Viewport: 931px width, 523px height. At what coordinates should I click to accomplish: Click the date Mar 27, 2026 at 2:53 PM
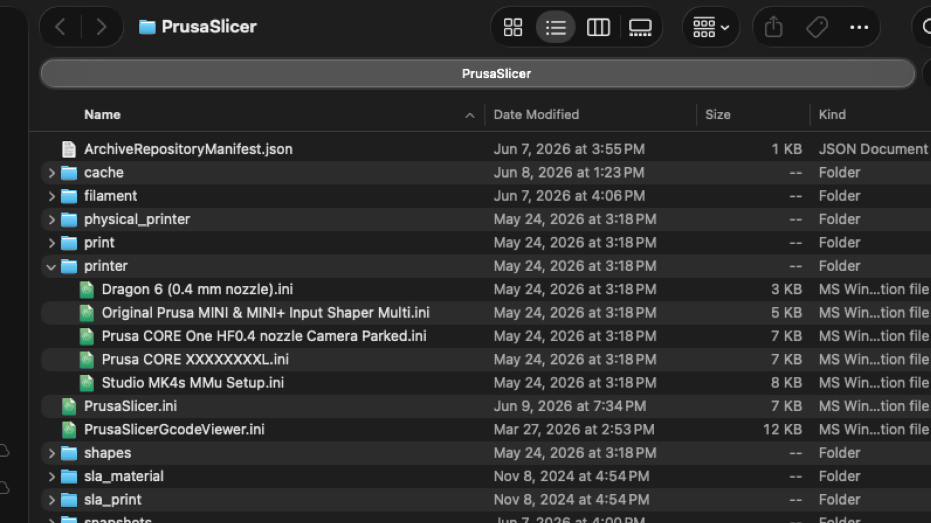(574, 429)
